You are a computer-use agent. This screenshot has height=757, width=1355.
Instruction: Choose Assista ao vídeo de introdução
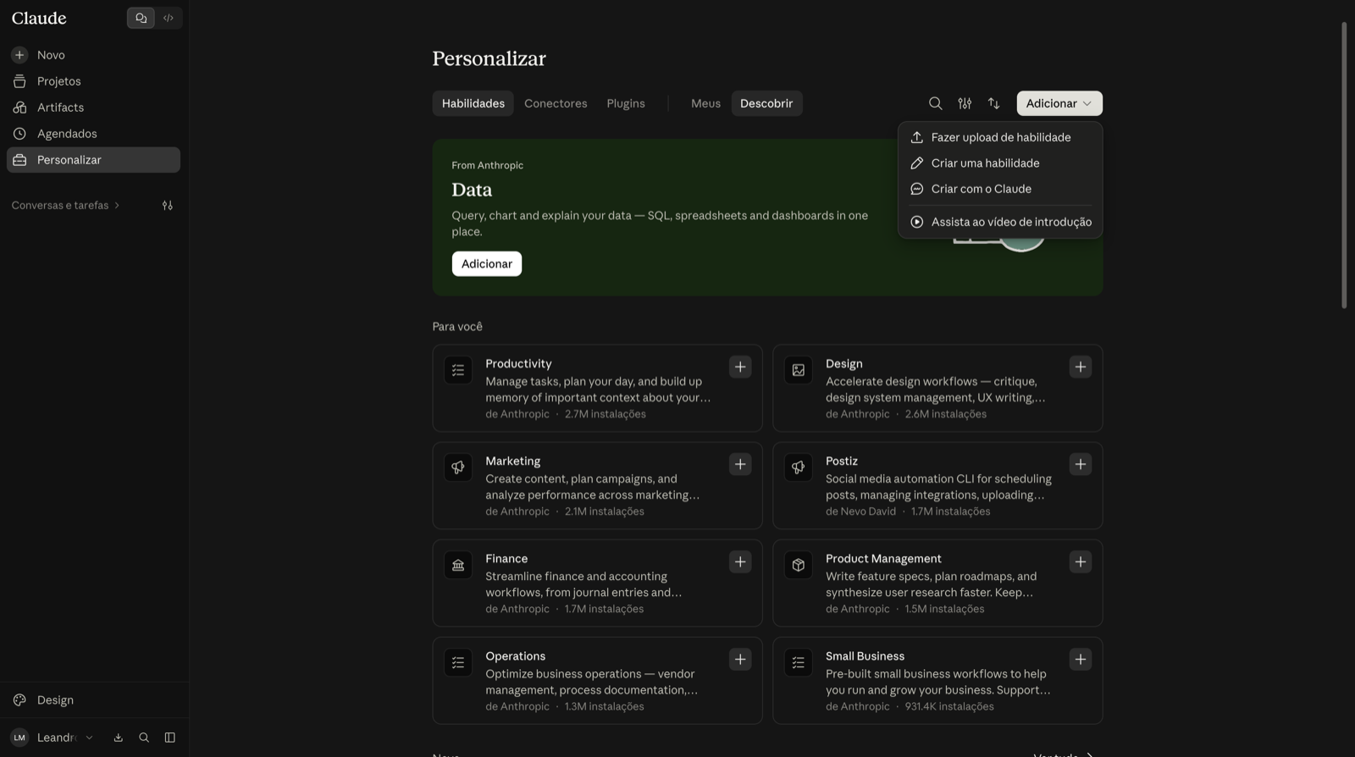[1000, 222]
